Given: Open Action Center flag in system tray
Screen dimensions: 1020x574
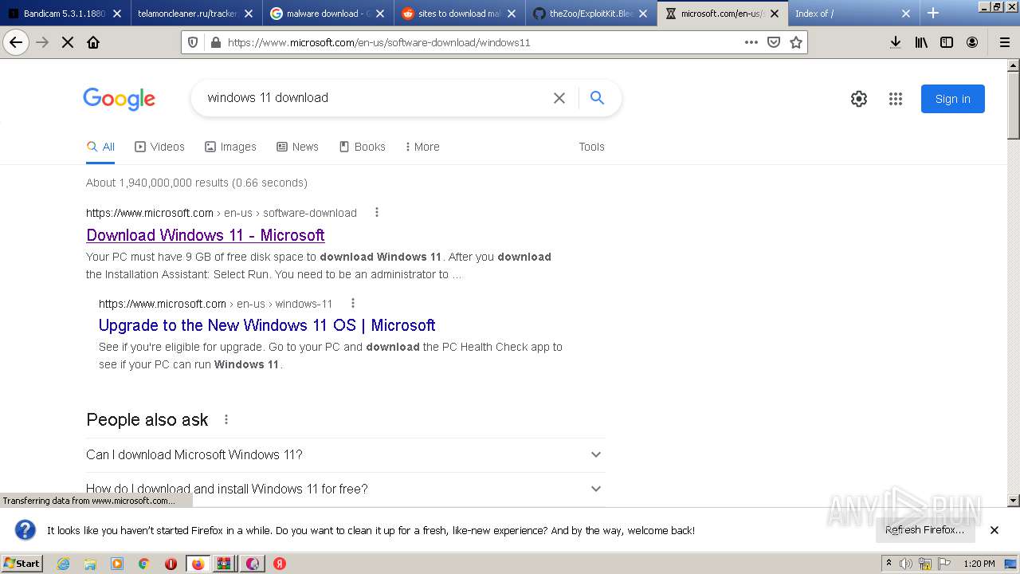Looking at the screenshot, I should tap(944, 564).
